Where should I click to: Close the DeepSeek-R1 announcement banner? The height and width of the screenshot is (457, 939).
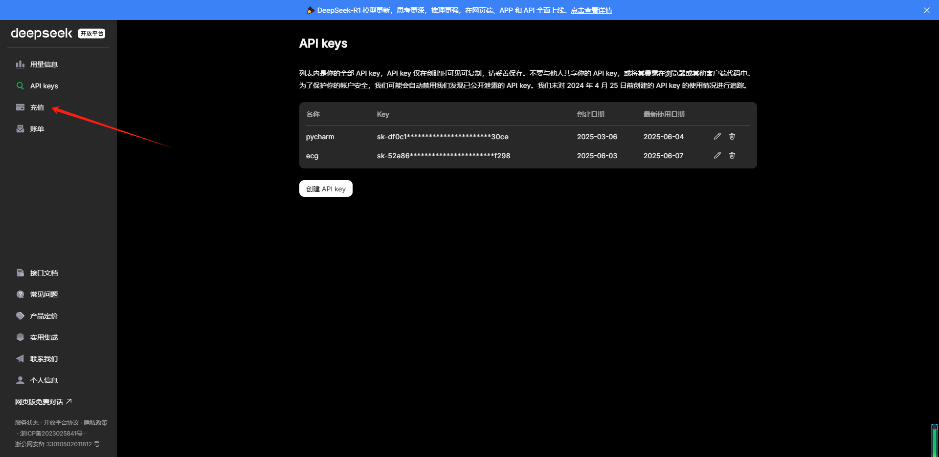[927, 10]
